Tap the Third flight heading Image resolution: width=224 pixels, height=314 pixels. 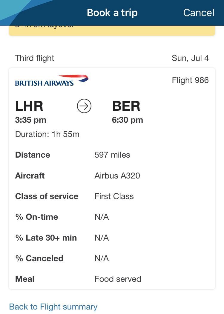tap(35, 58)
